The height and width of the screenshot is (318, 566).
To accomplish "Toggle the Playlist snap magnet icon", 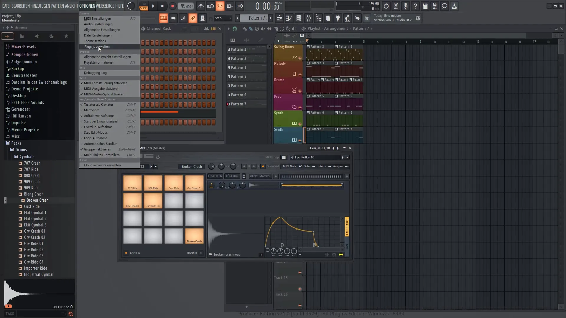I will coord(235,29).
